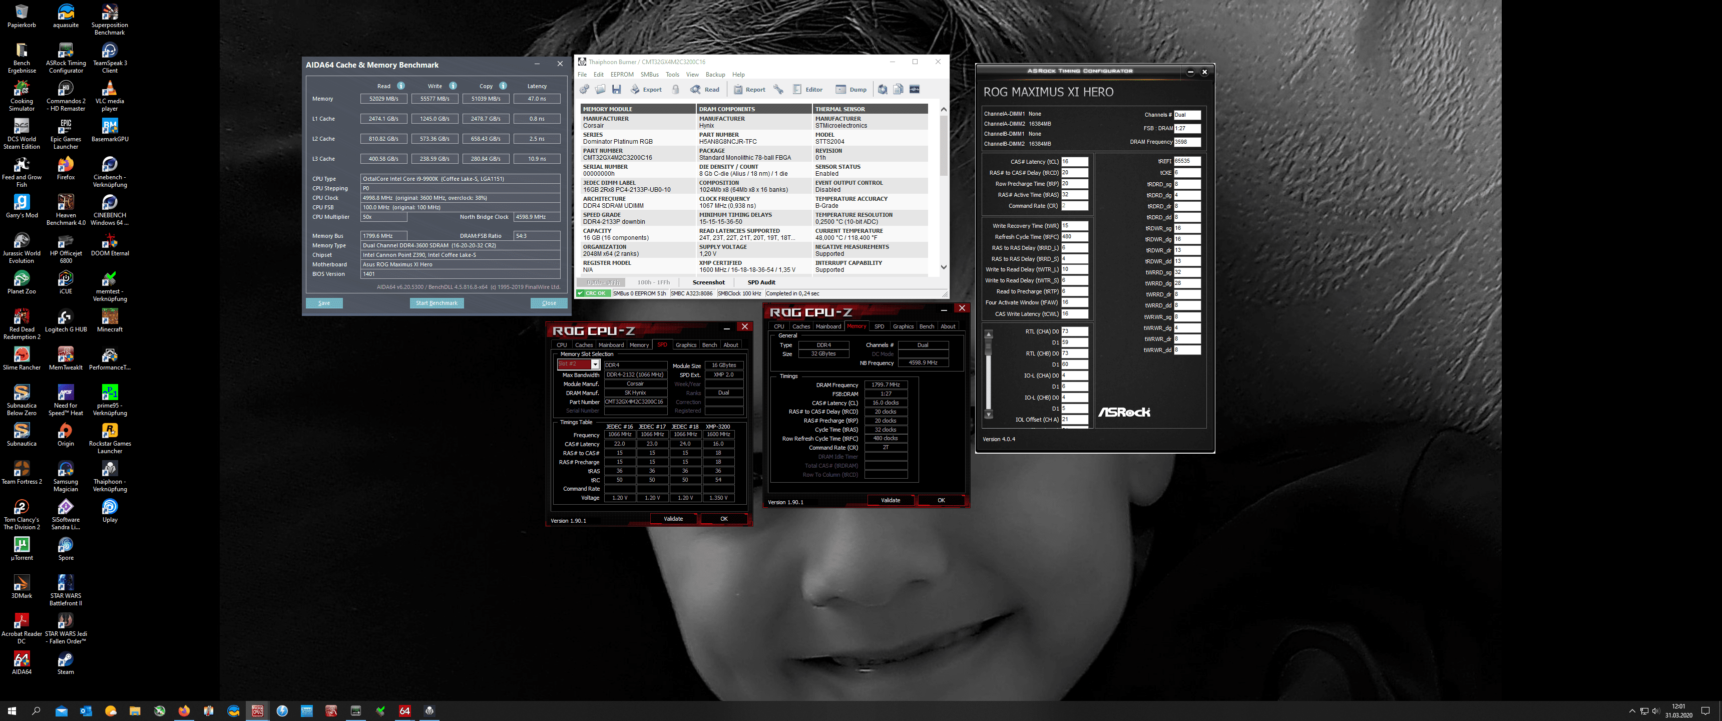The height and width of the screenshot is (721, 1722).
Task: Open the SMBus menu in Thaiphoon Burner
Action: (x=649, y=74)
